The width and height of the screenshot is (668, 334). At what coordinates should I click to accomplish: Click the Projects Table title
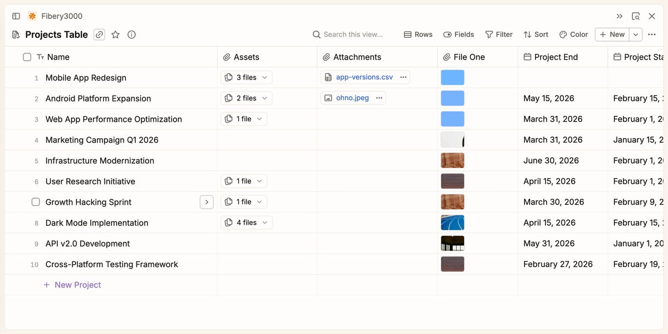56,35
